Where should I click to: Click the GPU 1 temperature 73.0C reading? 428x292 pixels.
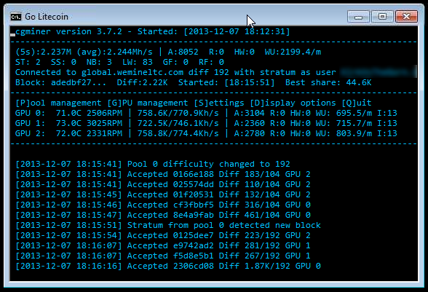click(x=68, y=123)
